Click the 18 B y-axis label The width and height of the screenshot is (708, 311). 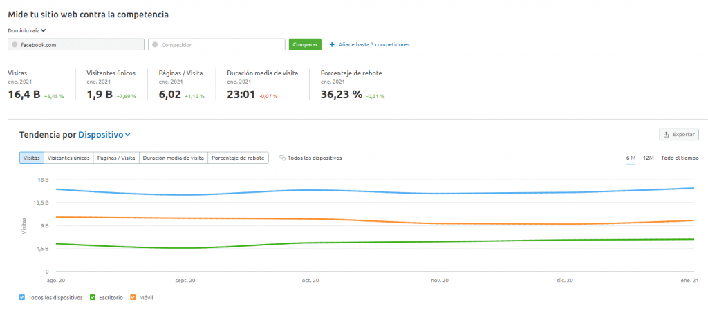[44, 180]
